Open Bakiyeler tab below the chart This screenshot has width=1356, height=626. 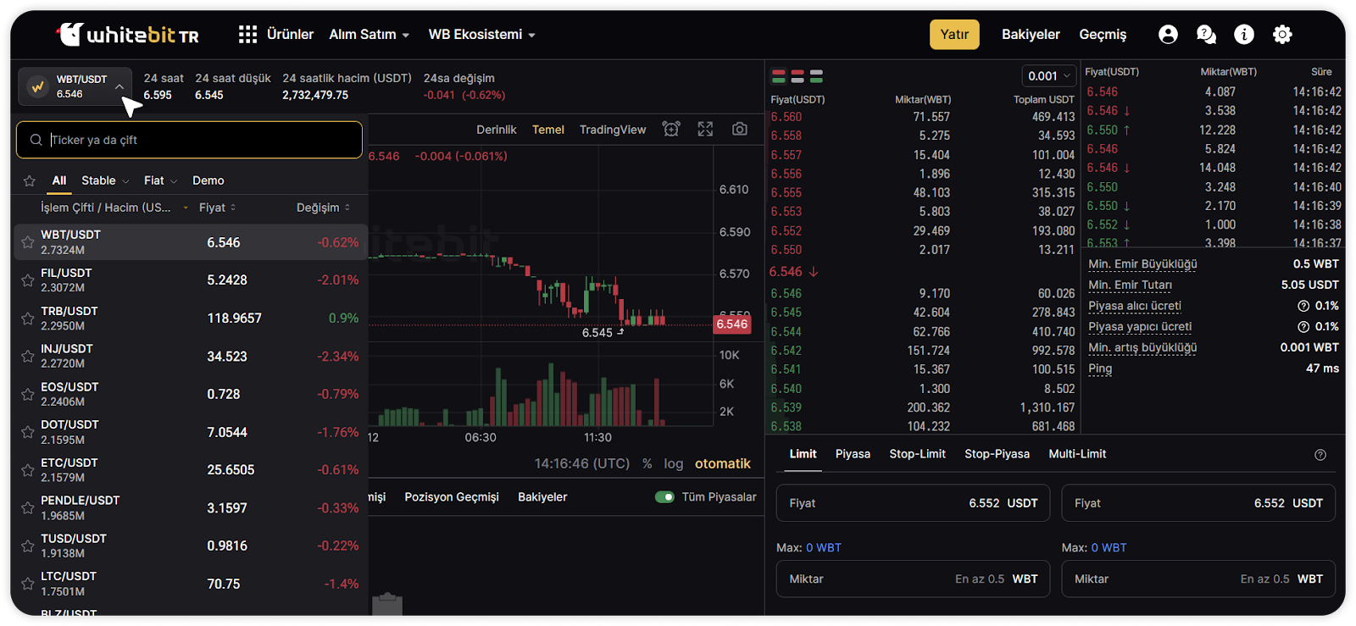pyautogui.click(x=542, y=497)
